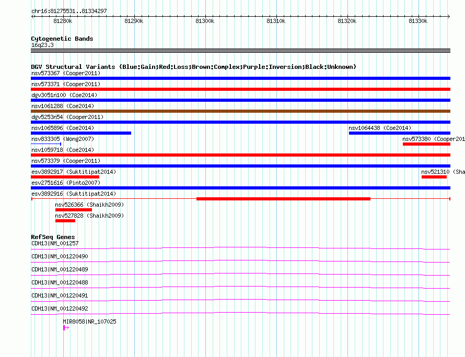Viewport: 465px width, 357px height.
Task: Open nsv1059718 (Coe2014) label
Action: coord(63,150)
